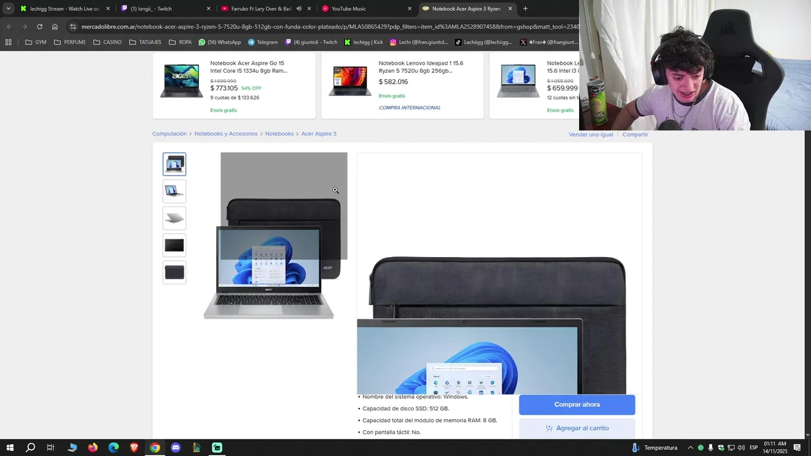
Task: Go to the browser home page
Action: [x=54, y=27]
